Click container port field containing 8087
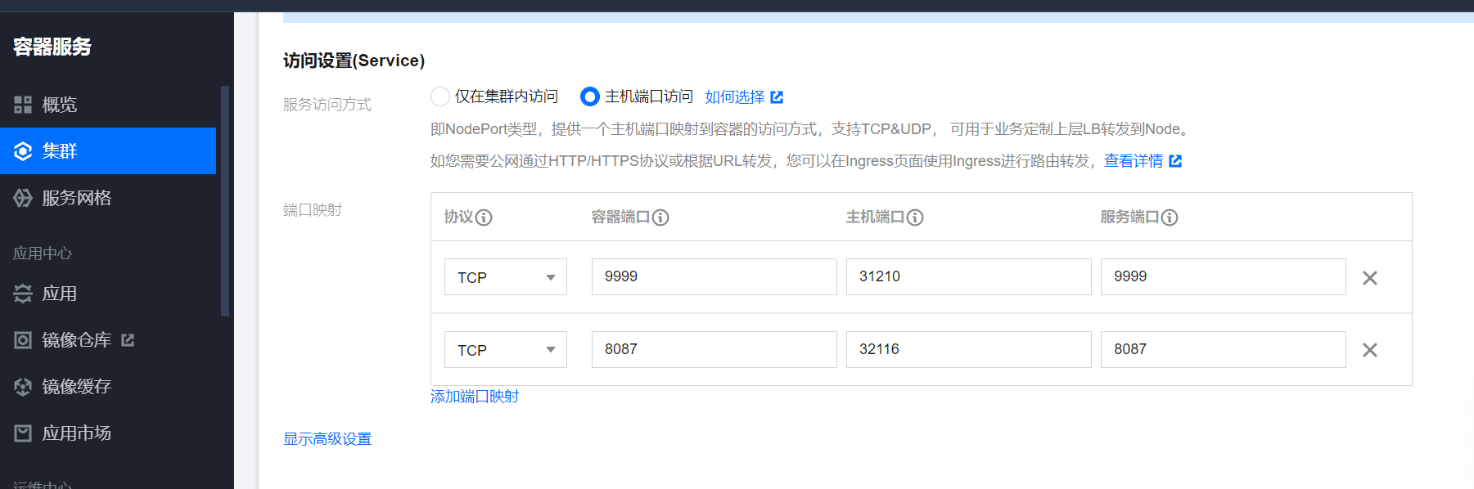Screen dimensions: 1474x489 point(714,350)
